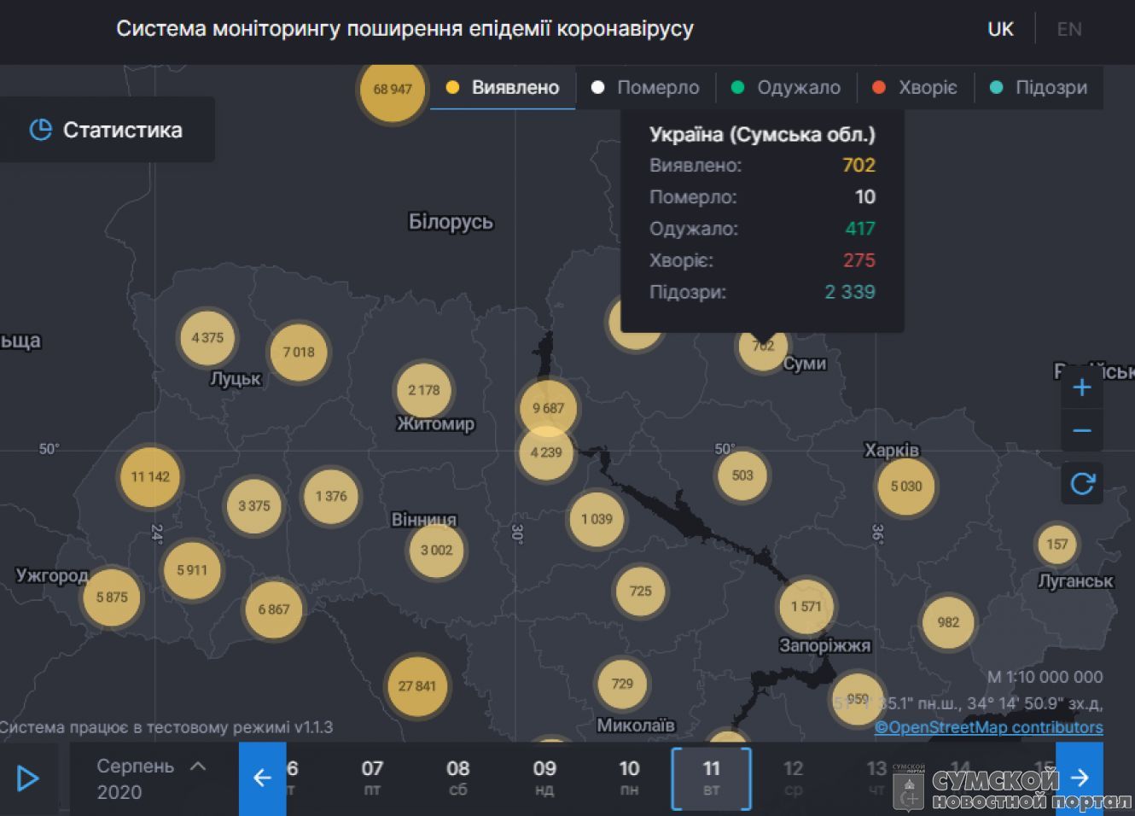The height and width of the screenshot is (816, 1135).
Task: Click the map zoom in plus button
Action: click(x=1081, y=388)
